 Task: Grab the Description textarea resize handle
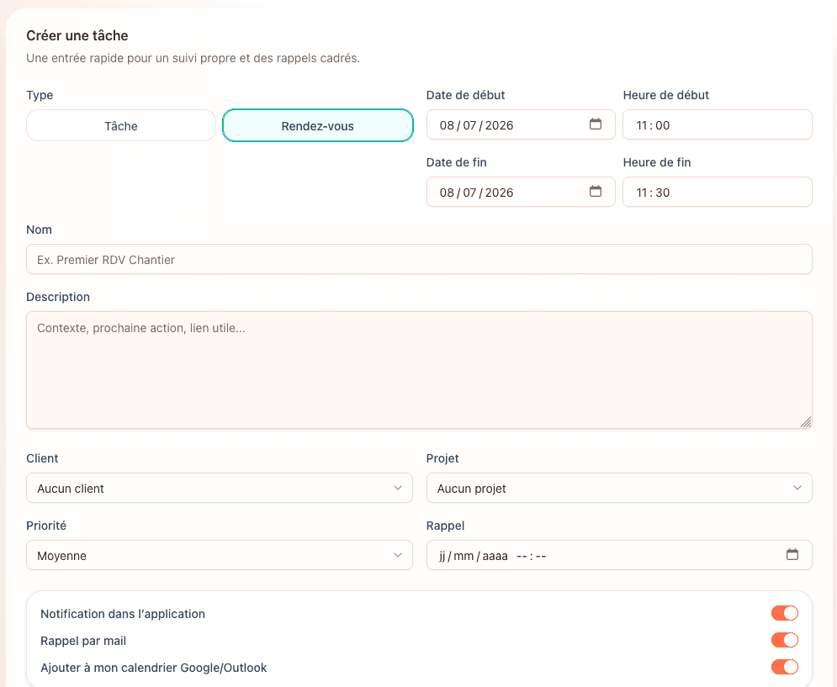806,422
